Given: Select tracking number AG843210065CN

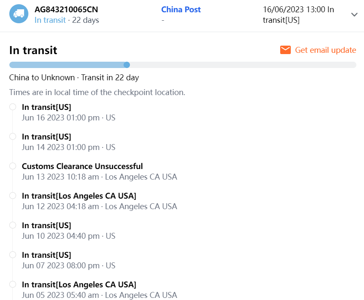Looking at the screenshot, I should coord(69,9).
